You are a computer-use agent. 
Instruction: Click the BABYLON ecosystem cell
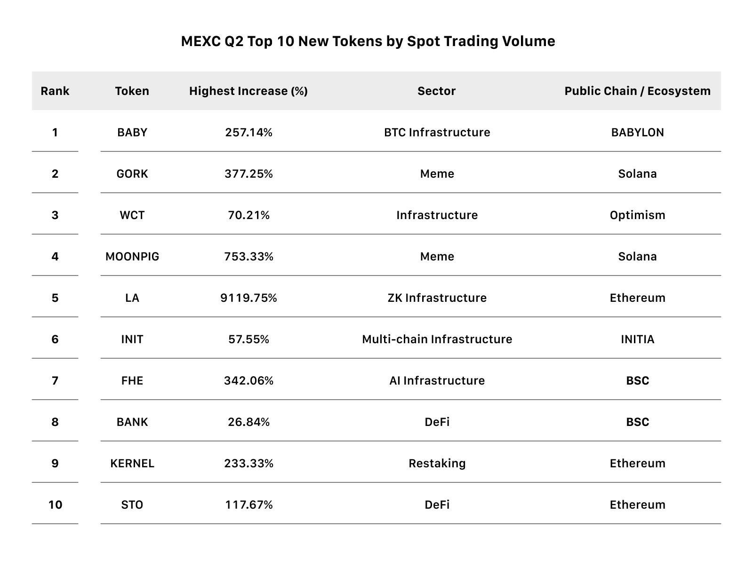[x=638, y=133]
